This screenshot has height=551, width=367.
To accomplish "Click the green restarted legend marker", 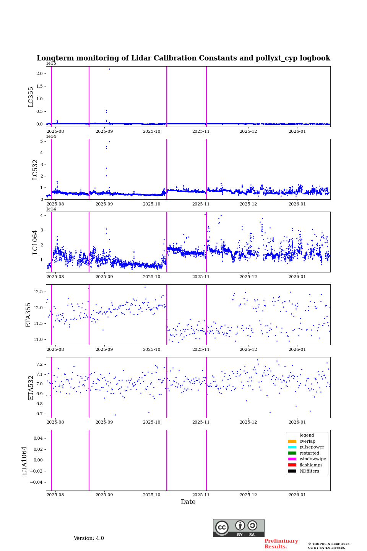I will pos(292,453).
